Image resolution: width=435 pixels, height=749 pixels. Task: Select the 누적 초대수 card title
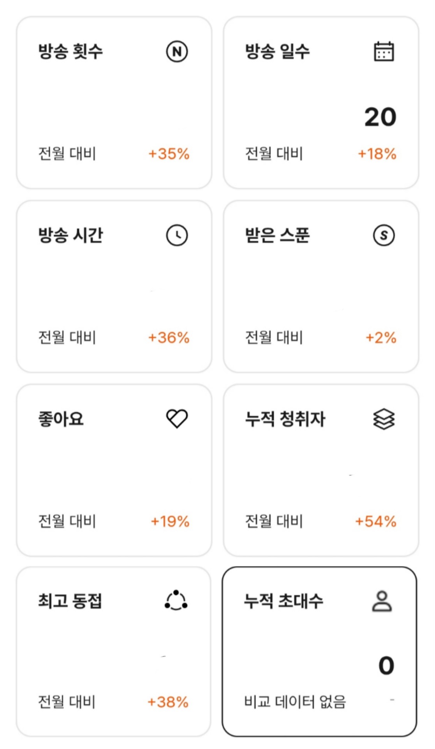click(284, 601)
